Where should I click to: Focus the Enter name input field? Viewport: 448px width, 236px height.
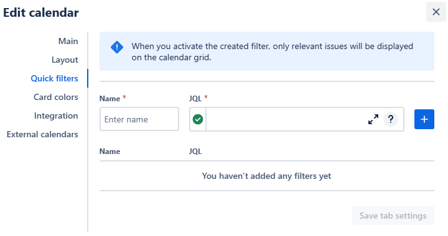pos(139,119)
